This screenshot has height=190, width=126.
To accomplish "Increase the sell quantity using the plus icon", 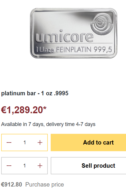I will click(x=40, y=166).
